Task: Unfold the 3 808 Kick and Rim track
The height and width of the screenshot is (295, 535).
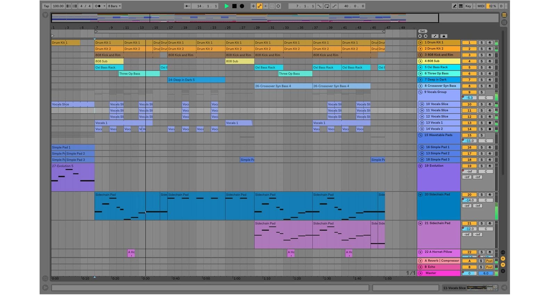Action: [420, 55]
